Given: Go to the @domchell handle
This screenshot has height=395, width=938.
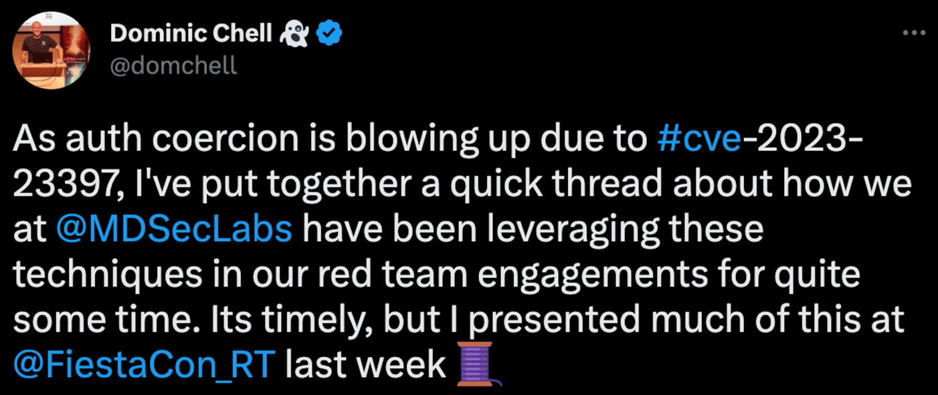Looking at the screenshot, I should pos(173,65).
